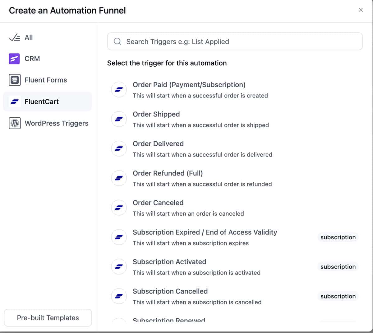Choose Subscription Expired / End of Access Validity

235,237
